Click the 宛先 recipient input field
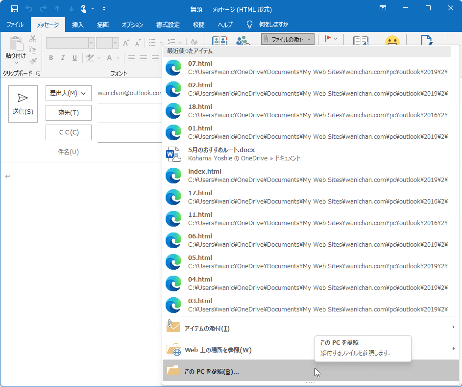 coord(130,113)
